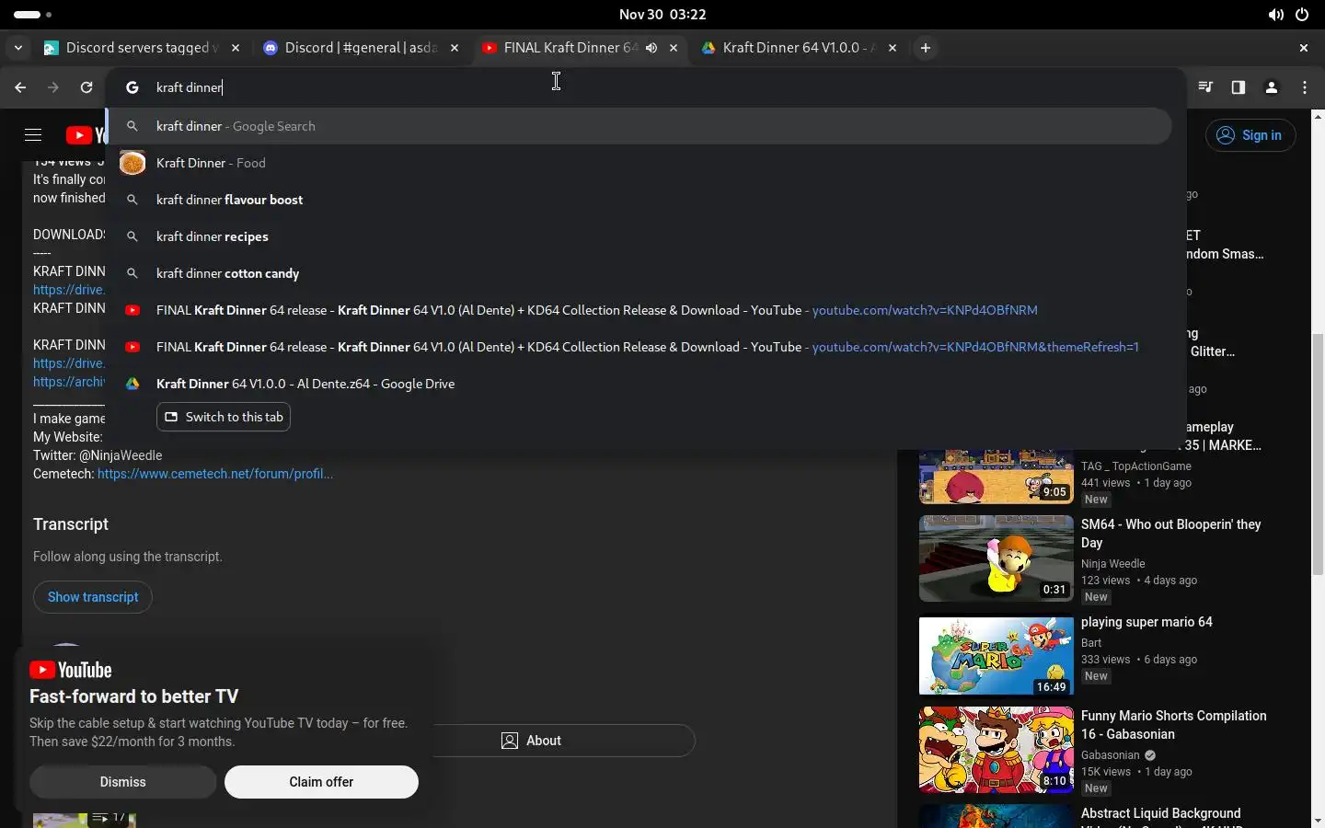Pick 'kraft dinner flavour boost' suggestion
Screen dimensions: 1325x828
639,200
